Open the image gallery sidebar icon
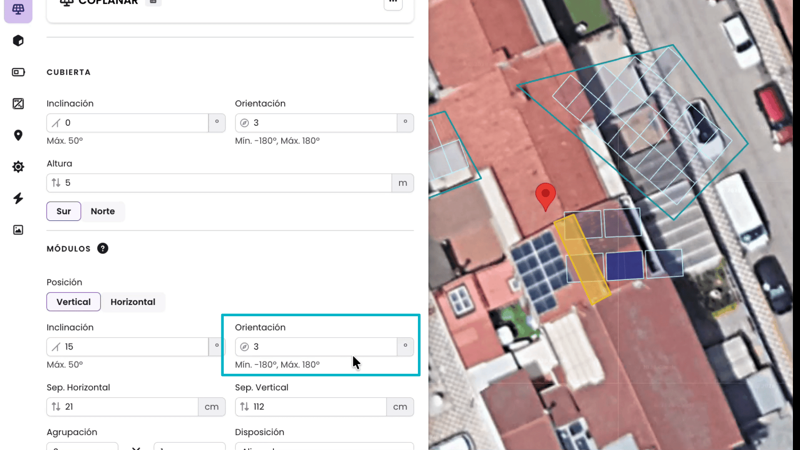The width and height of the screenshot is (800, 450). 18,230
